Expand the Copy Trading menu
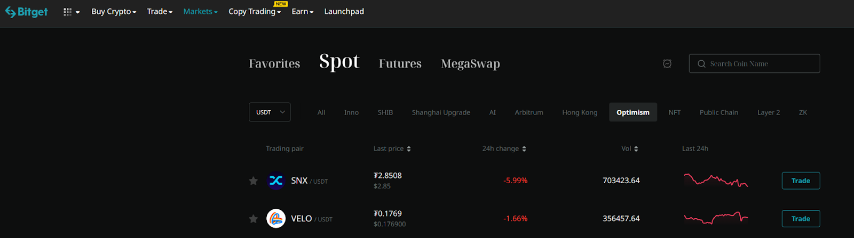This screenshot has height=238, width=854. coord(255,12)
